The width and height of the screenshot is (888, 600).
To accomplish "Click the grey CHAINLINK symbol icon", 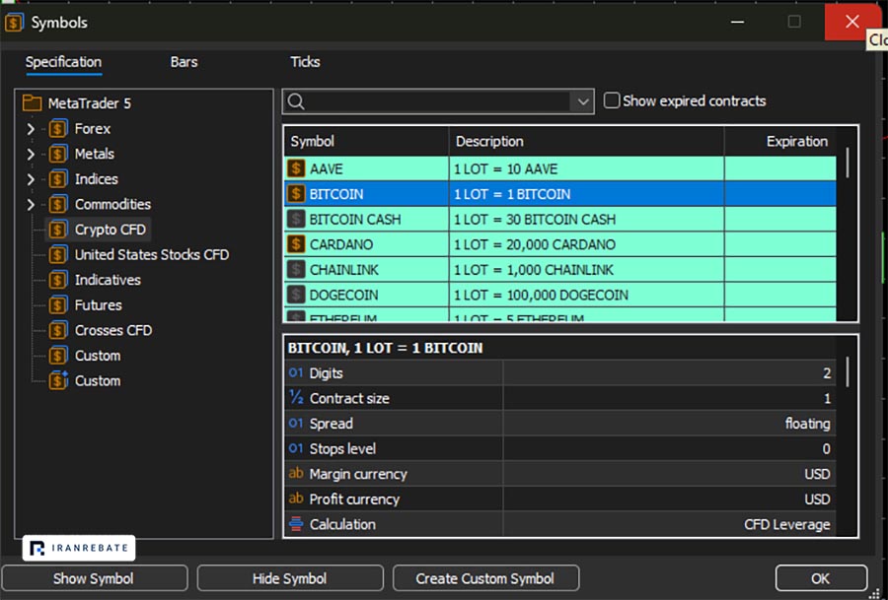I will 296,269.
